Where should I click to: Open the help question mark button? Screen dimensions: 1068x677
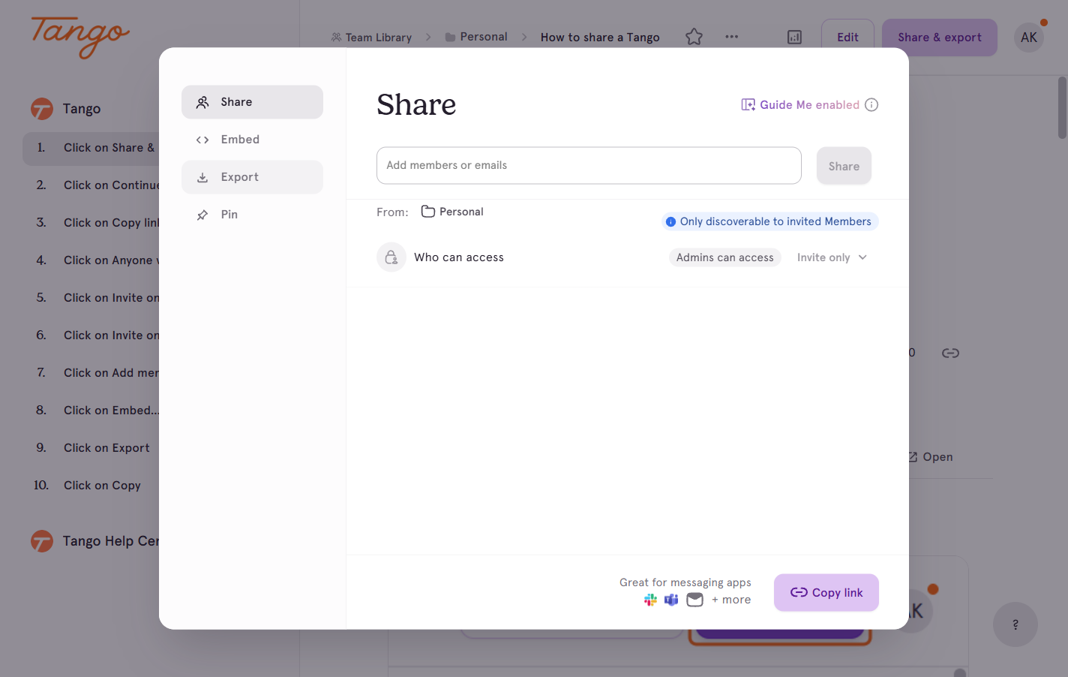coord(1015,624)
